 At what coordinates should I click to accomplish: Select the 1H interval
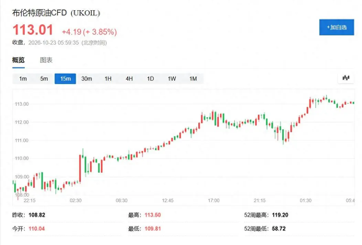click(x=108, y=79)
